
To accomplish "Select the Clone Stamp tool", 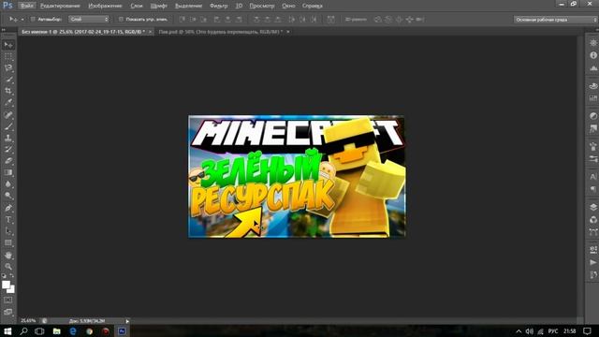I will point(8,138).
